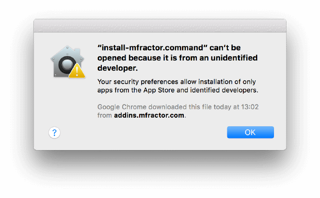This screenshot has height=198, width=320.
Task: Click the dialog's gray title bar
Action: point(160,26)
